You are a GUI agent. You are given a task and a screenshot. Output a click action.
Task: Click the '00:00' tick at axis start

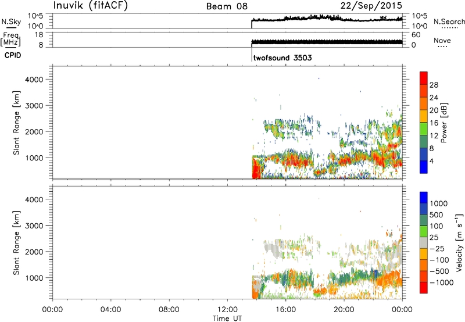(x=52, y=309)
